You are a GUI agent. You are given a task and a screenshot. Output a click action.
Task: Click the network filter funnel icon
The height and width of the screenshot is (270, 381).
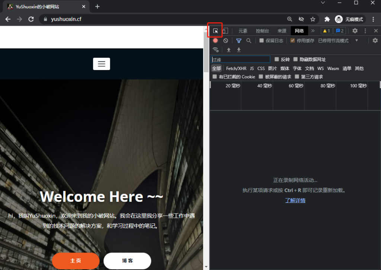pos(239,41)
